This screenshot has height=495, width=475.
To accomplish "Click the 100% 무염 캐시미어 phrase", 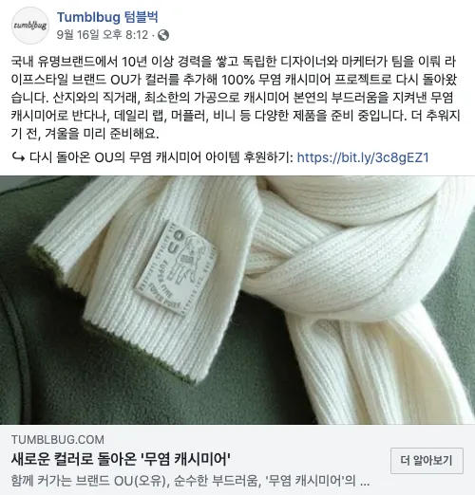I will coord(275,80).
